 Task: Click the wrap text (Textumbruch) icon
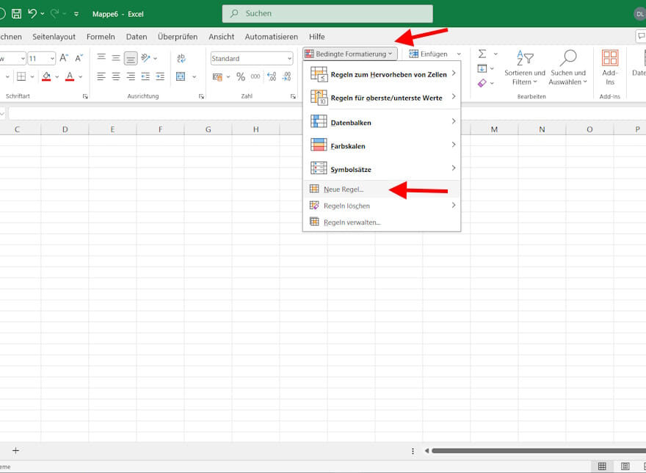pos(181,57)
